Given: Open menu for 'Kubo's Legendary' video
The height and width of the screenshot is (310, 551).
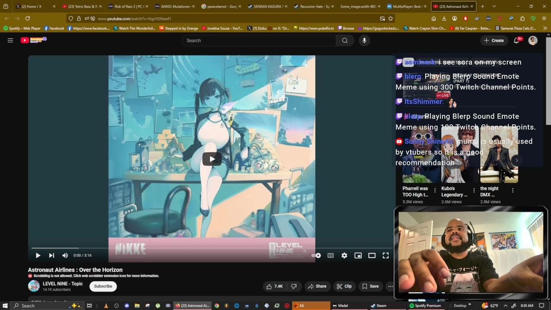Looking at the screenshot, I should coord(474,190).
